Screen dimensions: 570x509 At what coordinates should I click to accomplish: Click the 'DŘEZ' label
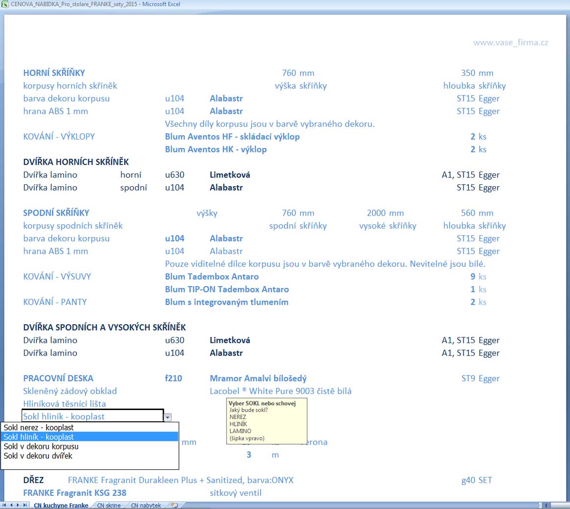pyautogui.click(x=33, y=480)
